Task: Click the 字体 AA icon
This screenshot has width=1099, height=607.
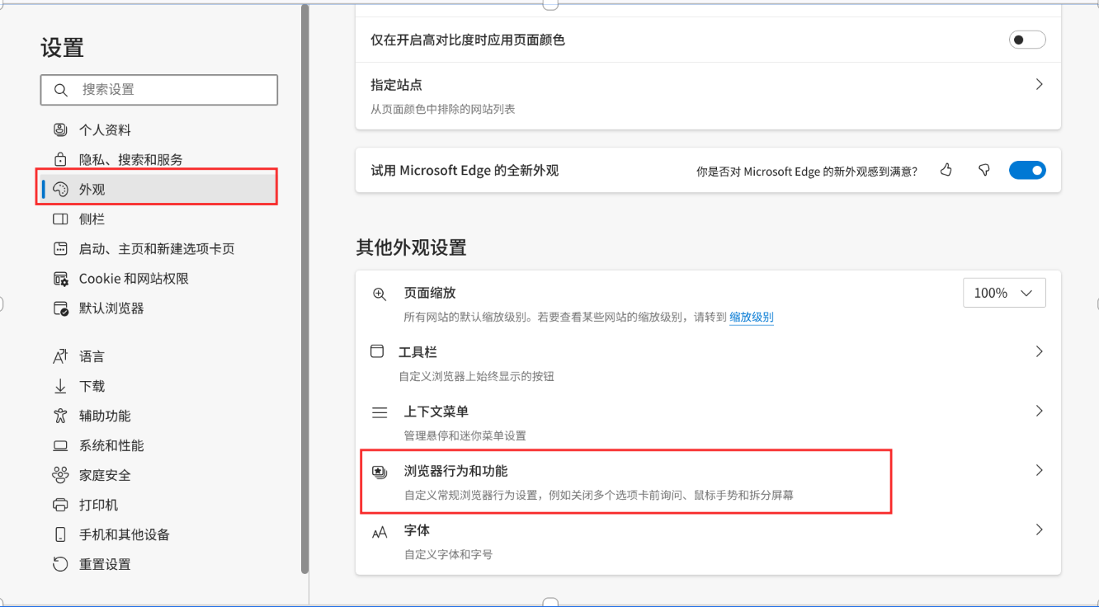Action: pos(380,532)
